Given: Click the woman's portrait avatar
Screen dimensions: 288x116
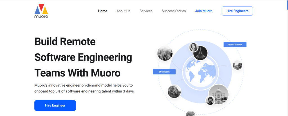Looking at the screenshot, I should [x=193, y=47].
